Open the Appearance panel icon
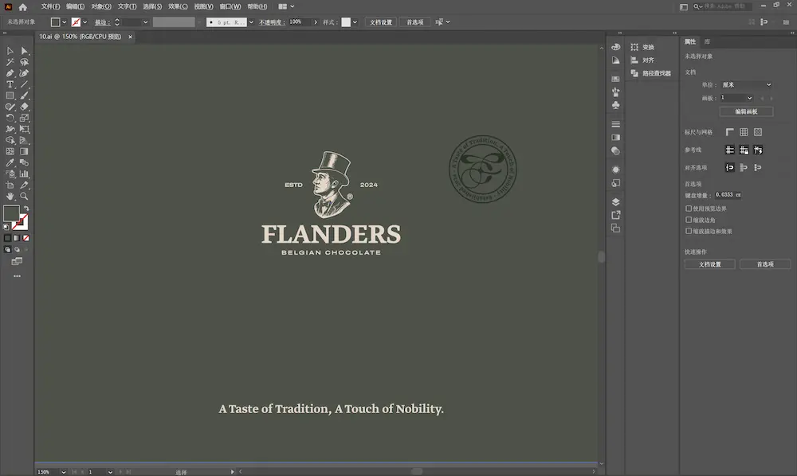The image size is (797, 476). (x=615, y=170)
